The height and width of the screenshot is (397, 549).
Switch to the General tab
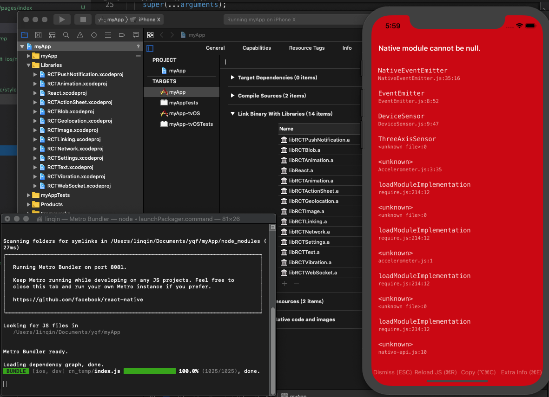tap(215, 48)
